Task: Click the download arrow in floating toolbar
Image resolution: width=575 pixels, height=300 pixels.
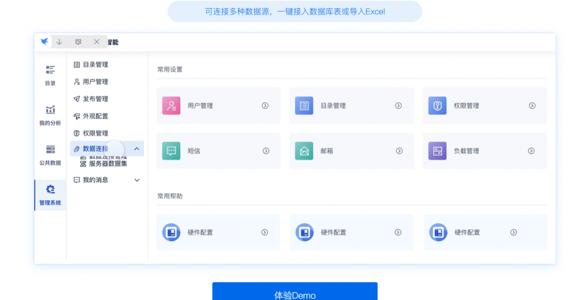Action: (x=59, y=42)
